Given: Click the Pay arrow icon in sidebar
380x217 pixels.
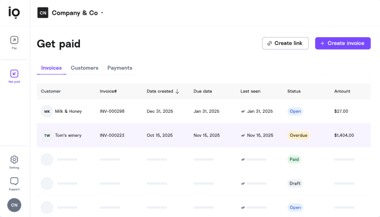Looking at the screenshot, I should click(14, 40).
